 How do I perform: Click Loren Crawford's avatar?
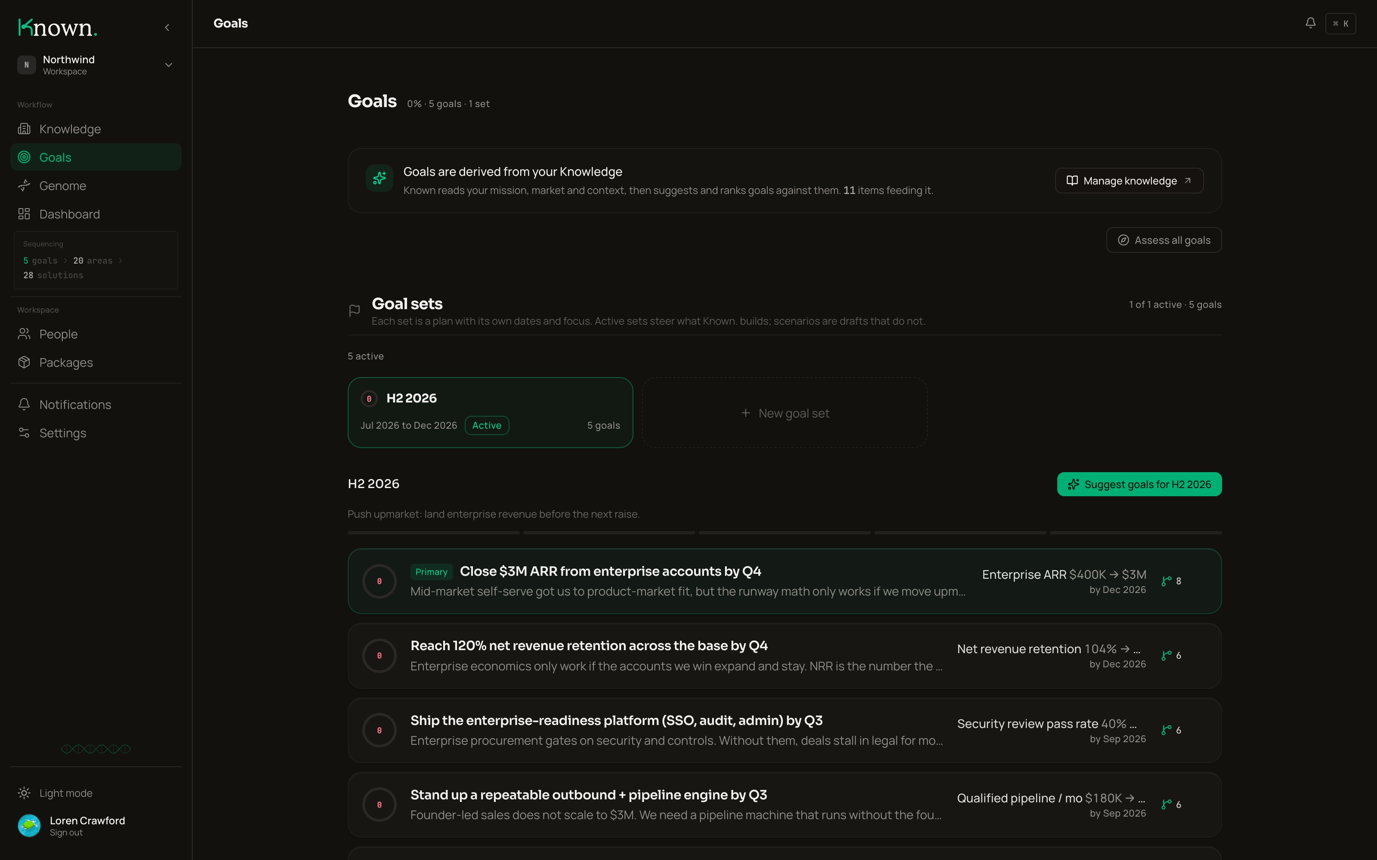[x=29, y=826]
